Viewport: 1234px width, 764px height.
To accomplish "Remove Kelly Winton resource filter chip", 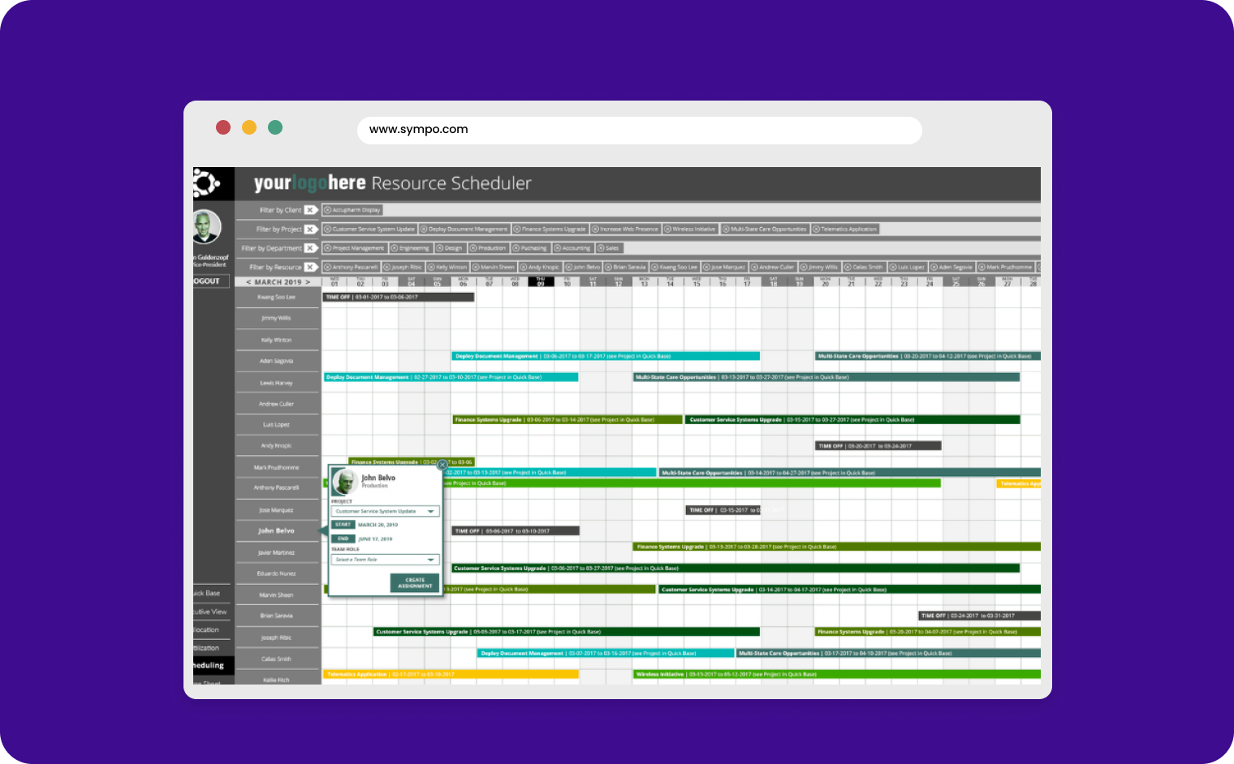I will pyautogui.click(x=431, y=267).
